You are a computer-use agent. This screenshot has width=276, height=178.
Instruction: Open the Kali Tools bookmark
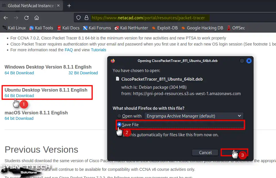[x=41, y=28]
